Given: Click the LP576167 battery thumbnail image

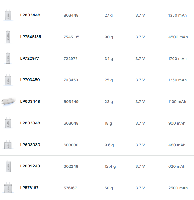Looking at the screenshot, I should [x=8, y=188].
